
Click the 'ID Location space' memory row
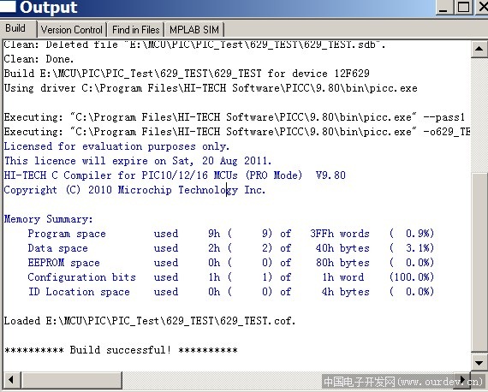coord(230,292)
